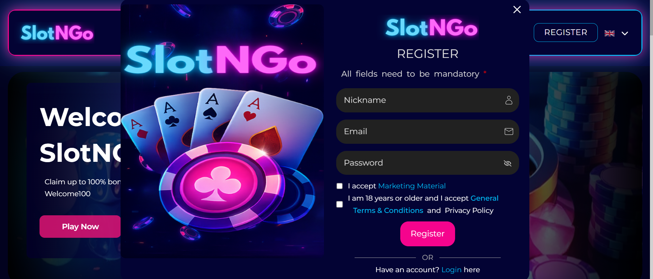Focus the Email input field
653x279 pixels.
(427, 131)
